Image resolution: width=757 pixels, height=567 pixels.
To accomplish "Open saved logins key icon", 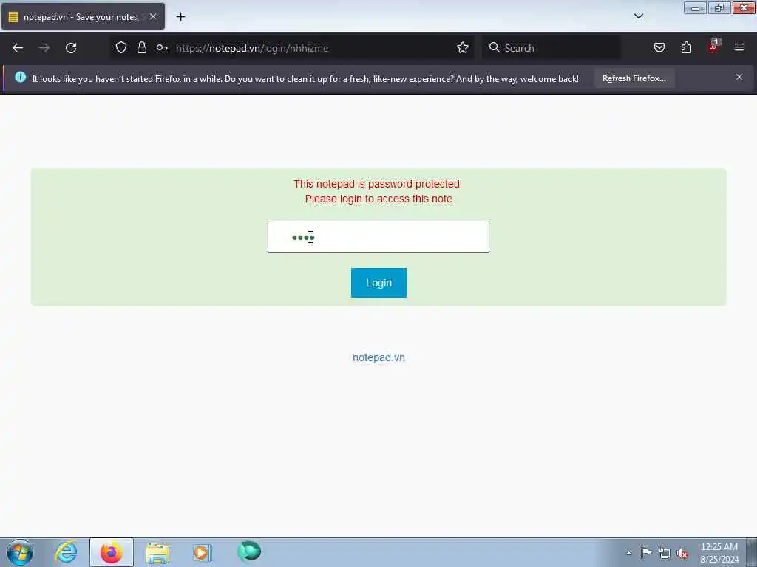I will (162, 47).
